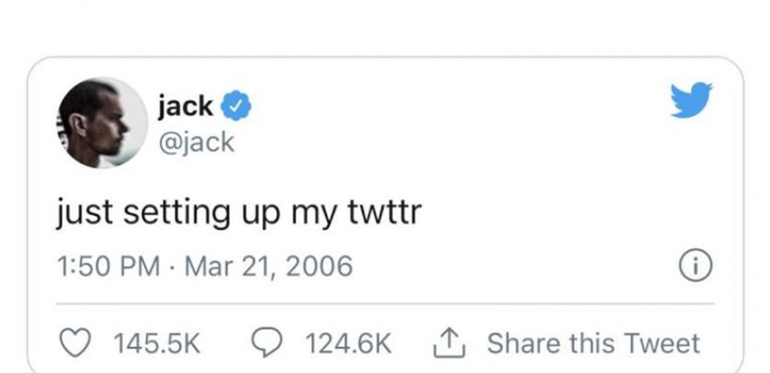This screenshot has width=770, height=373.
Task: Click the 124.6K replies count
Action: [x=348, y=343]
